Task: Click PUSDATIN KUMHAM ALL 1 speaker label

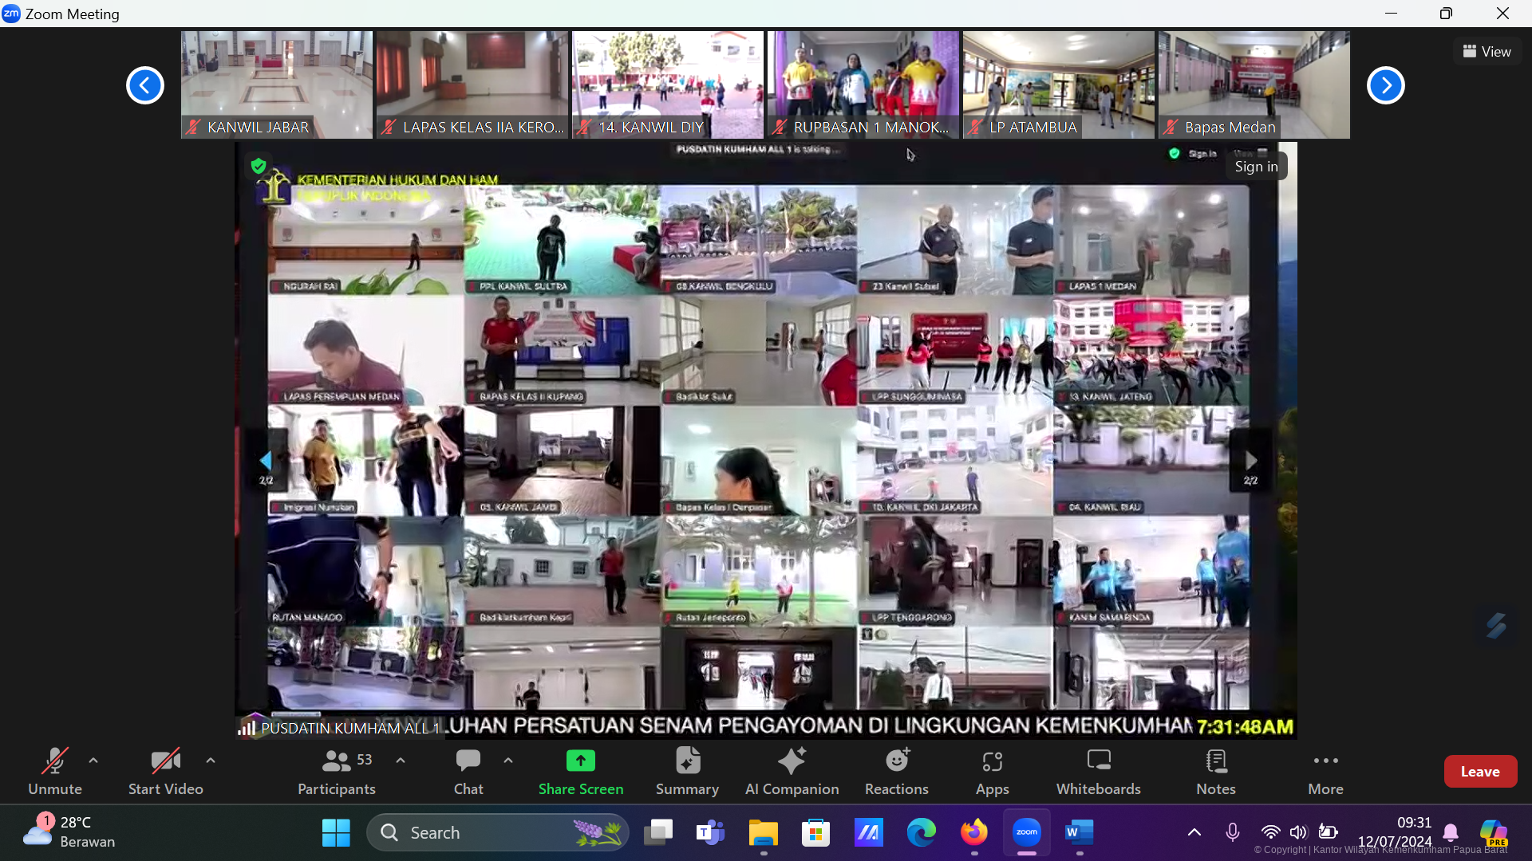Action: point(342,728)
